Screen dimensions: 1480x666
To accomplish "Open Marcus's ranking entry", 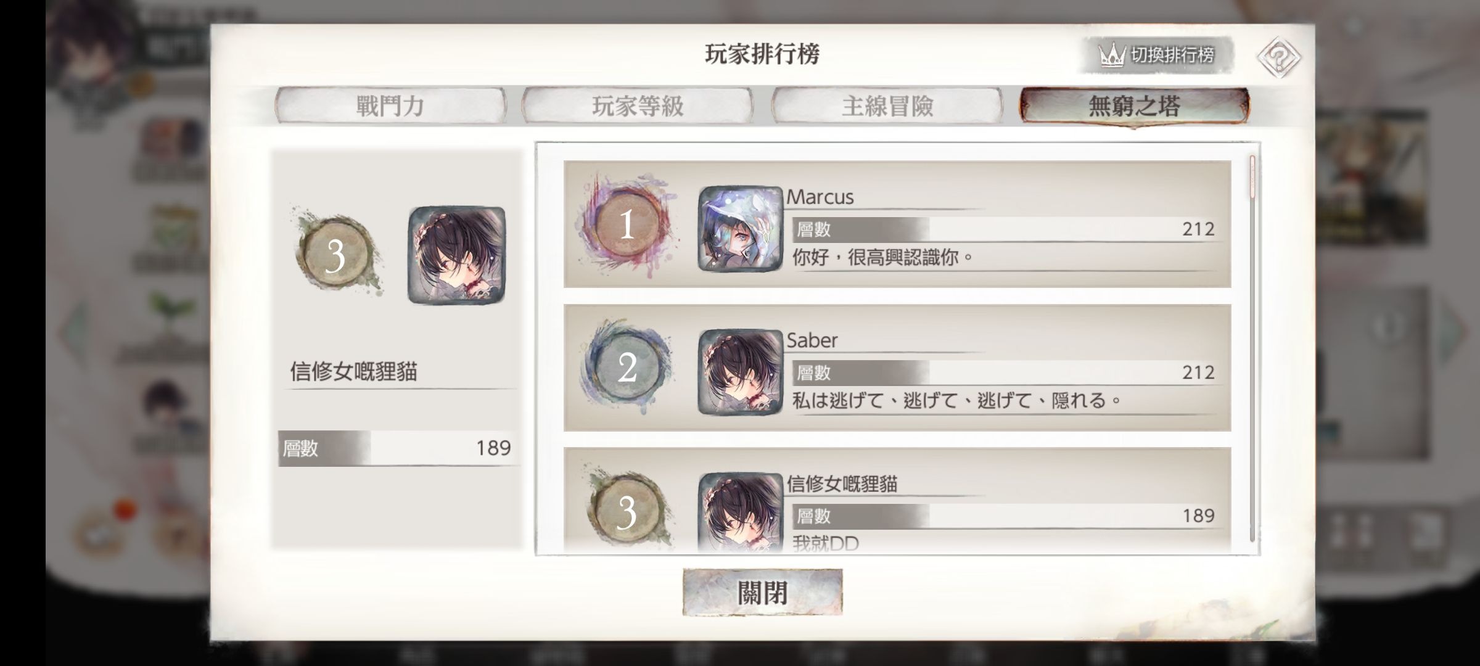I will [897, 224].
